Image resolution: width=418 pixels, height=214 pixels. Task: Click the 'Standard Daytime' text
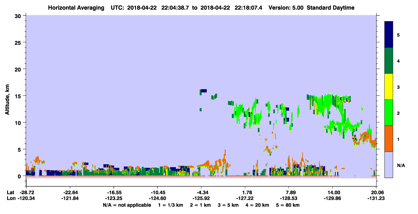coord(331,8)
